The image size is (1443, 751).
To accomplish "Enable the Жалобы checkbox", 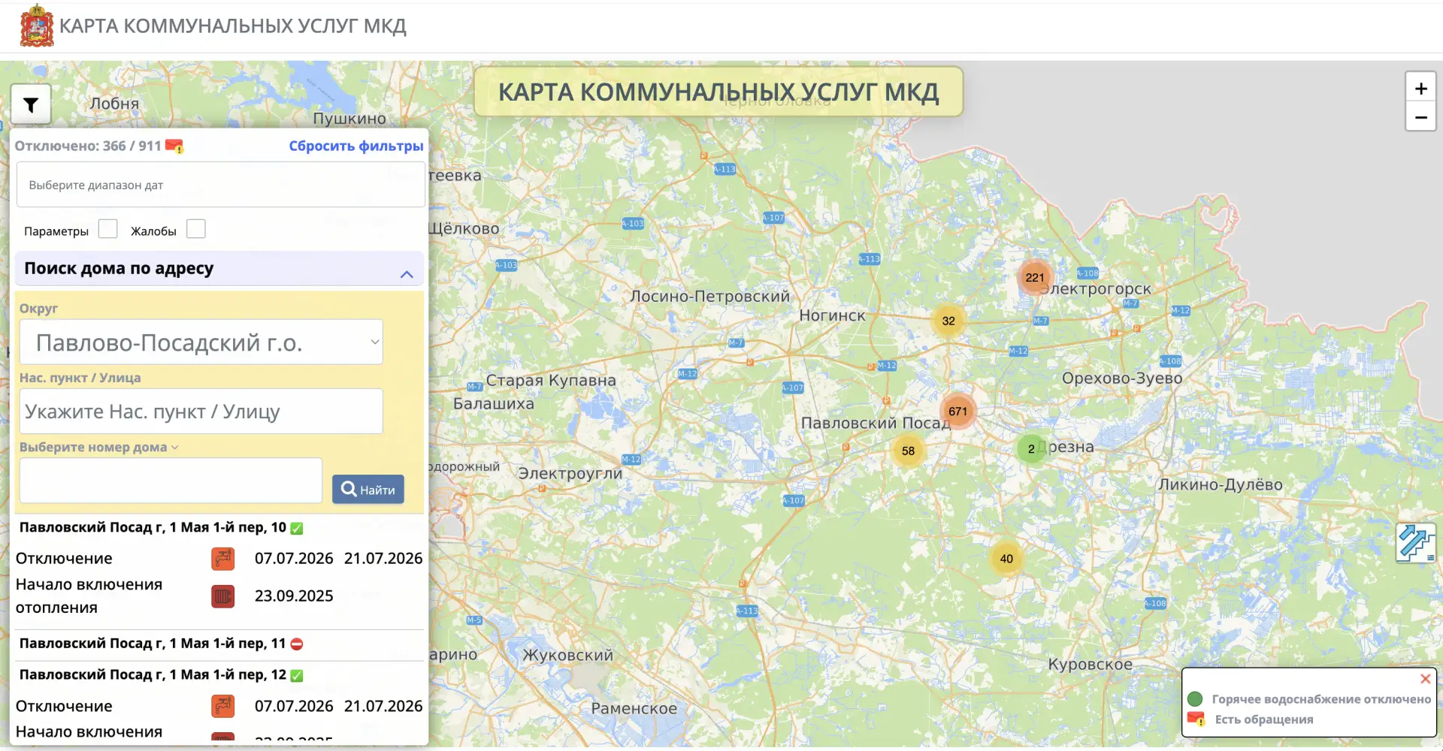I will [196, 229].
